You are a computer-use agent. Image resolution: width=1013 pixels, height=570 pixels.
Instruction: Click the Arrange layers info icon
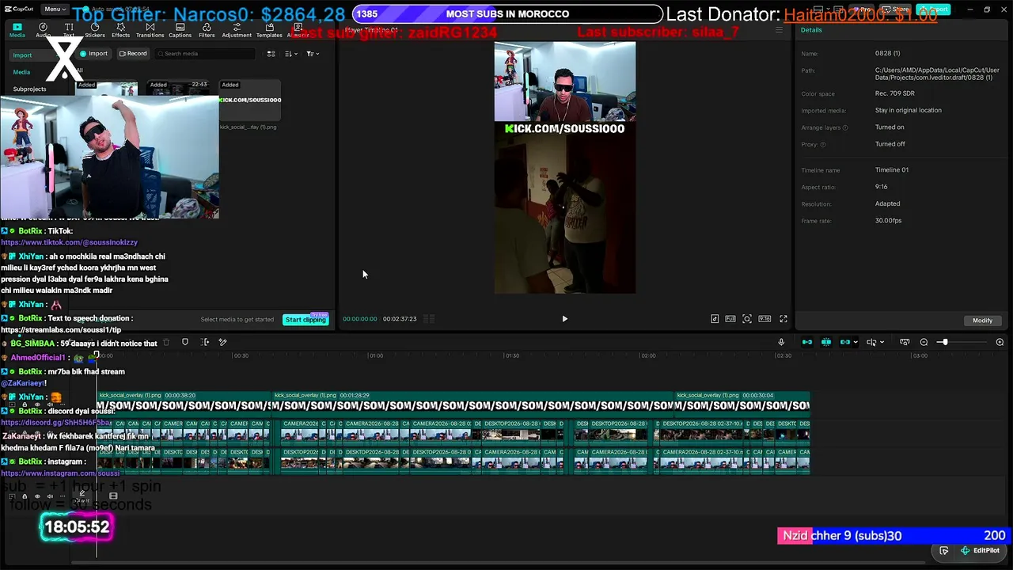click(x=845, y=127)
